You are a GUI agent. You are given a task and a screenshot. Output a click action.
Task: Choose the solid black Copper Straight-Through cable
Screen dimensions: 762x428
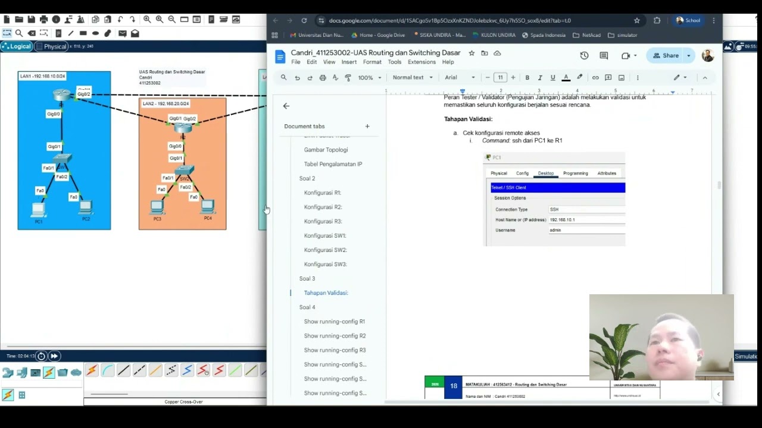pos(123,371)
